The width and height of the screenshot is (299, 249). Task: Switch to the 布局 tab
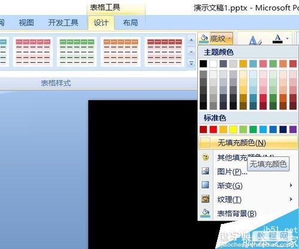point(130,23)
